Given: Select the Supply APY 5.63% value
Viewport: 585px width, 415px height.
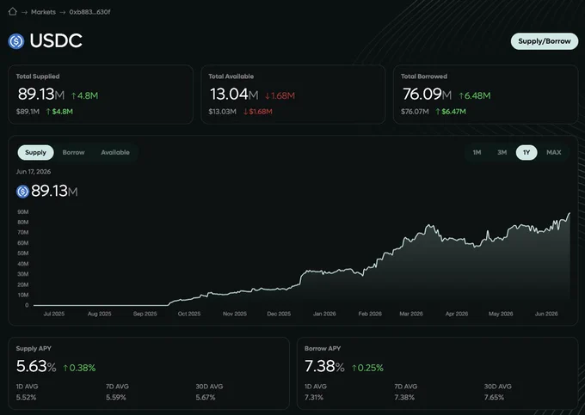Looking at the screenshot, I should pos(36,366).
